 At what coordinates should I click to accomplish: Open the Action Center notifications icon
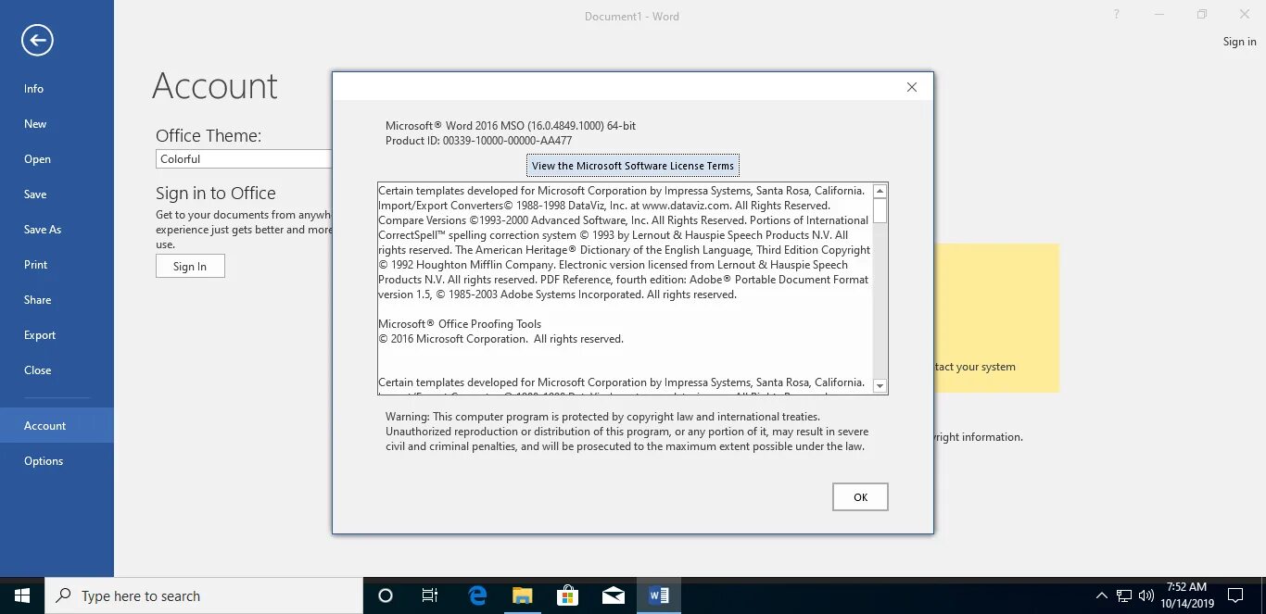[x=1235, y=595]
